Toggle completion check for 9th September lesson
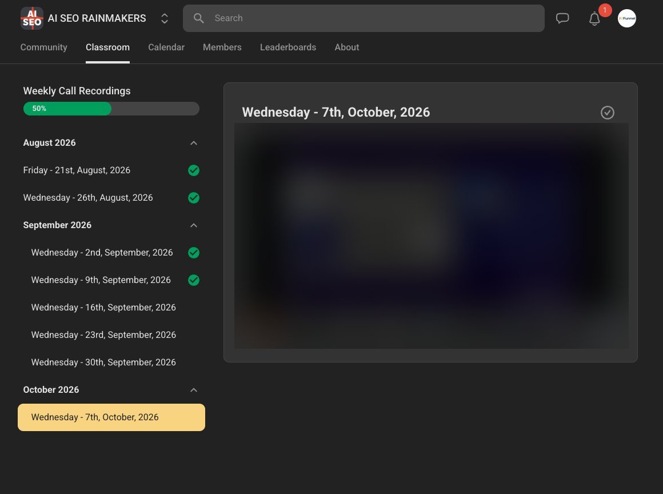663x494 pixels. pos(194,280)
